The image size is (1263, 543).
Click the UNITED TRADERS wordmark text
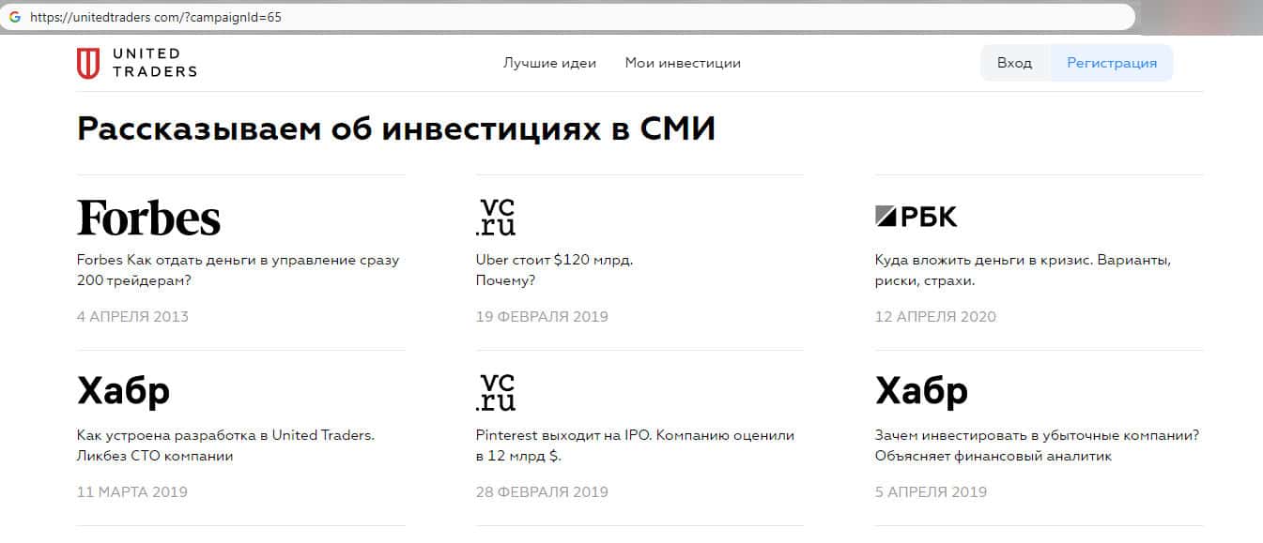point(154,63)
